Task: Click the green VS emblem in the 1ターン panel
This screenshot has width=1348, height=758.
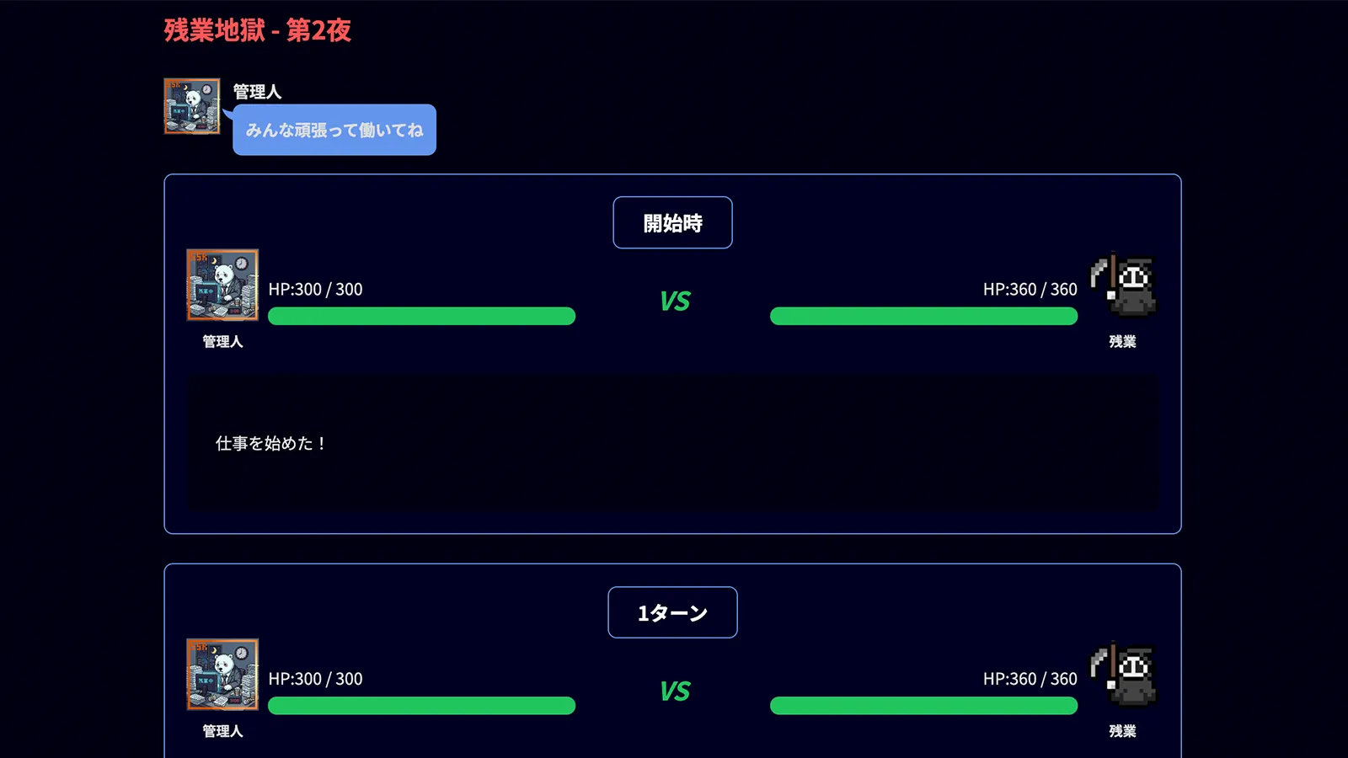Action: (675, 691)
